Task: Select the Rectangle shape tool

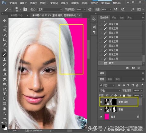Action: click(4, 104)
